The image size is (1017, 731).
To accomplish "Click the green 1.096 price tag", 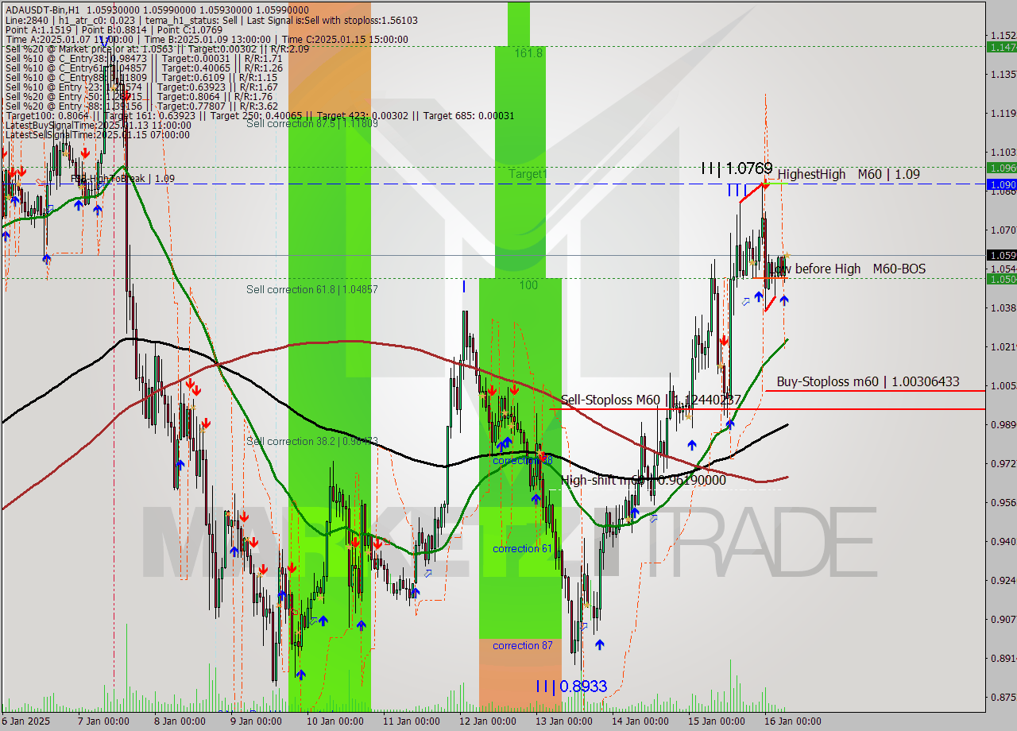I will coord(1001,168).
